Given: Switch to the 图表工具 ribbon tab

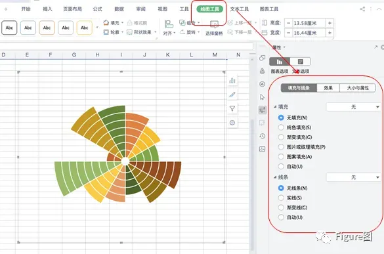Looking at the screenshot, I should (269, 9).
